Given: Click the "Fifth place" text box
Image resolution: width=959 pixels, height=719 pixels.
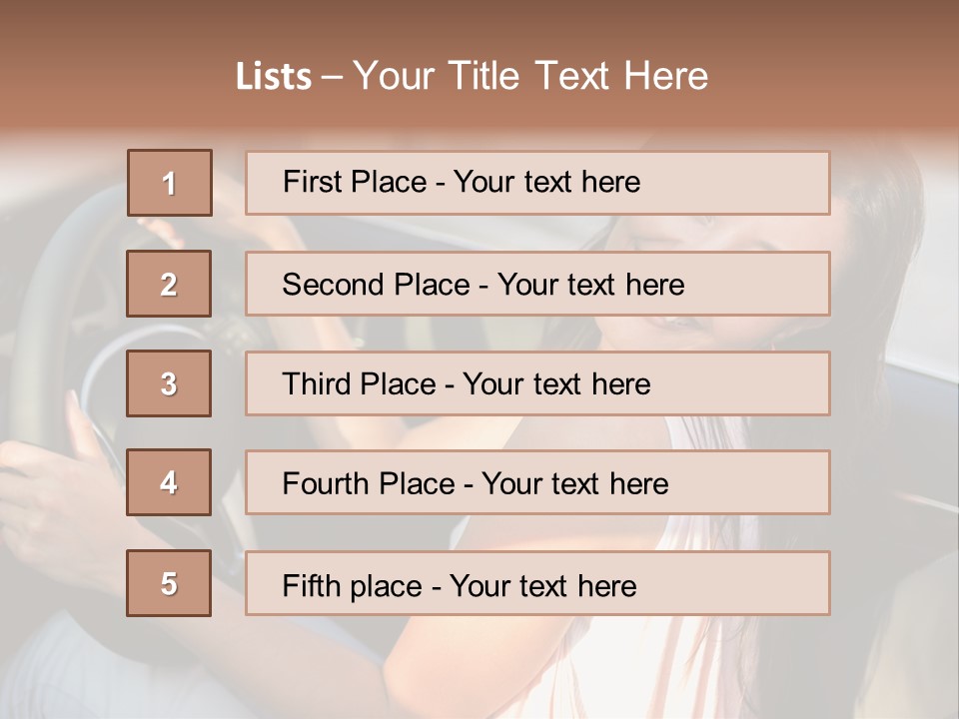Looking at the screenshot, I should coord(537,584).
